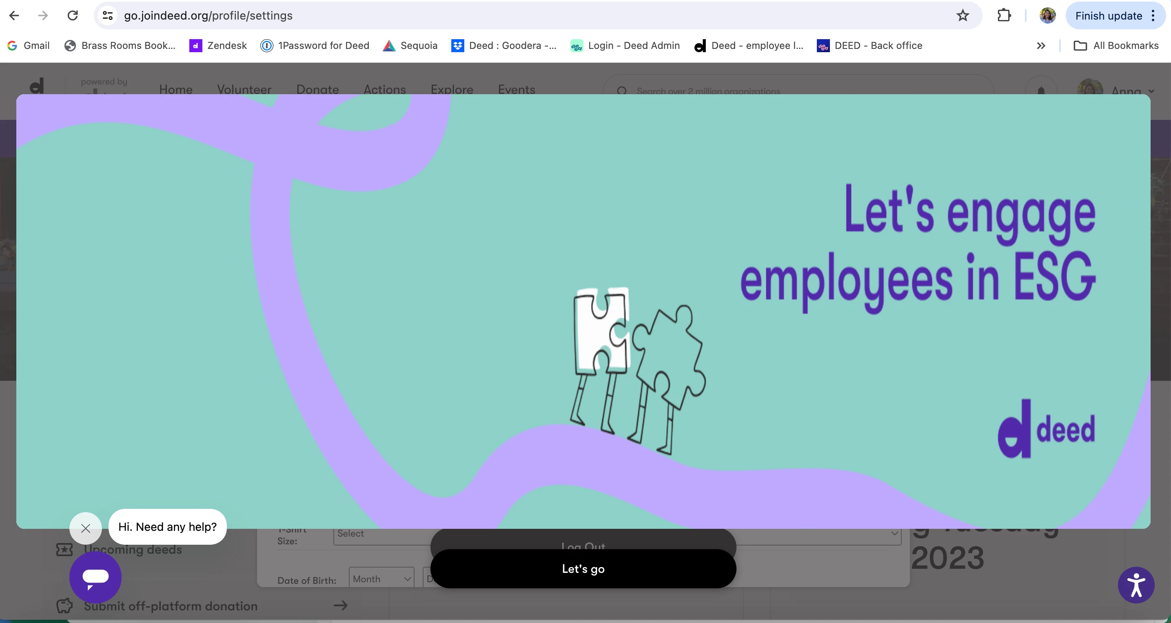Click the browser forward arrow
Image resolution: width=1171 pixels, height=623 pixels.
[x=43, y=15]
